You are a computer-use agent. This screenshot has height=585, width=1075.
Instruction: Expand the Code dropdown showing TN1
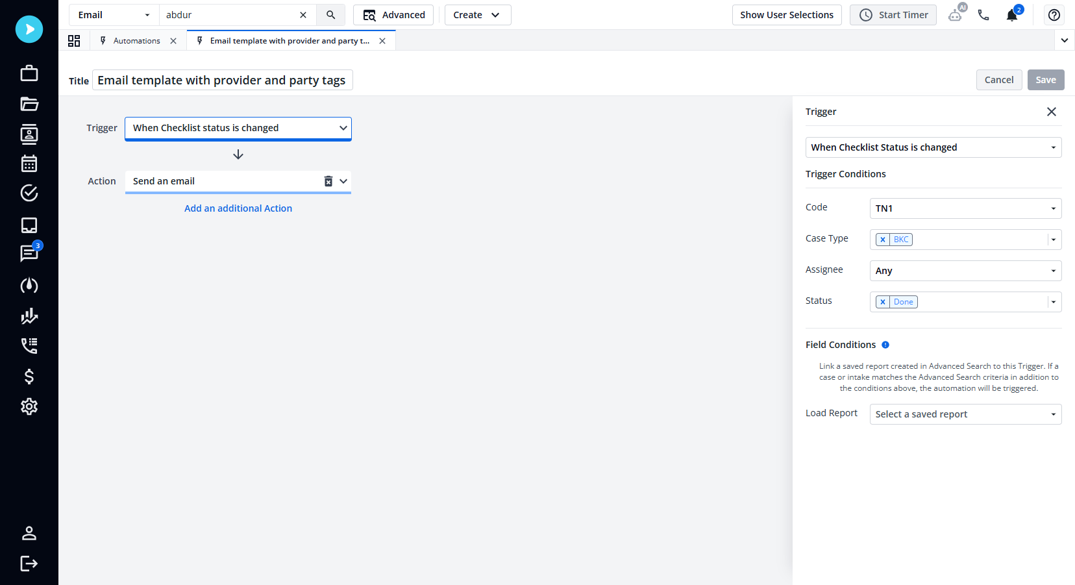coord(1053,208)
